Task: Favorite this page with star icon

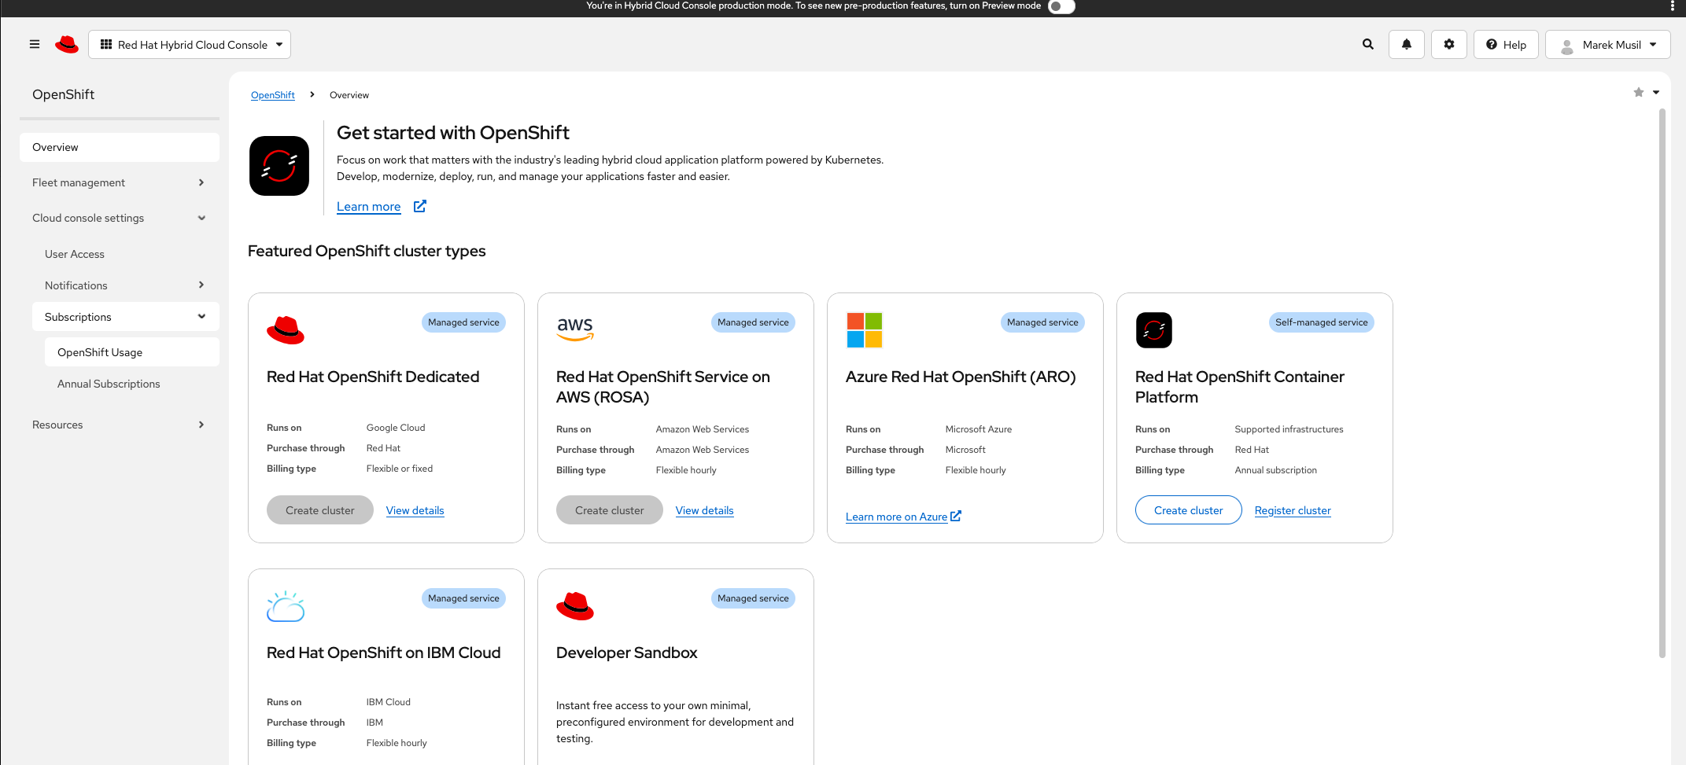Action: pos(1639,93)
